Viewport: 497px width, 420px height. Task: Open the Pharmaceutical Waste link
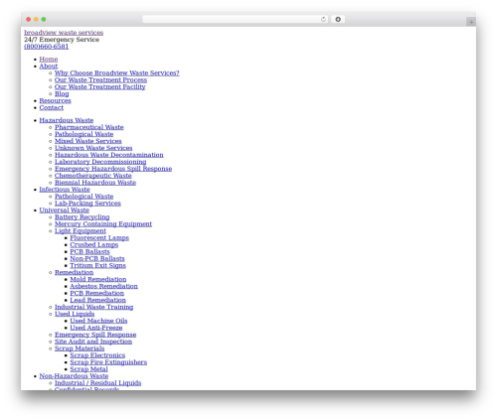[x=89, y=127]
